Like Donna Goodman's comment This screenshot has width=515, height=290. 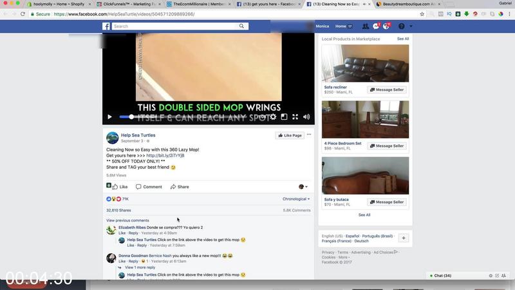pos(122,261)
